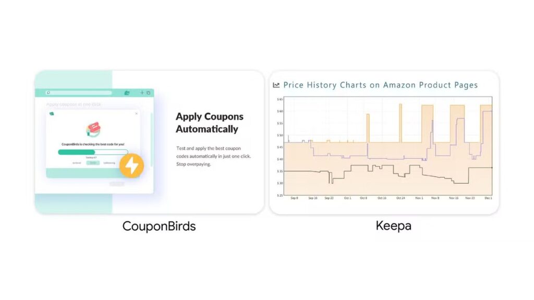The height and width of the screenshot is (300, 534).
Task: Click the Oct 24 date on chart axis
Action: (x=400, y=198)
